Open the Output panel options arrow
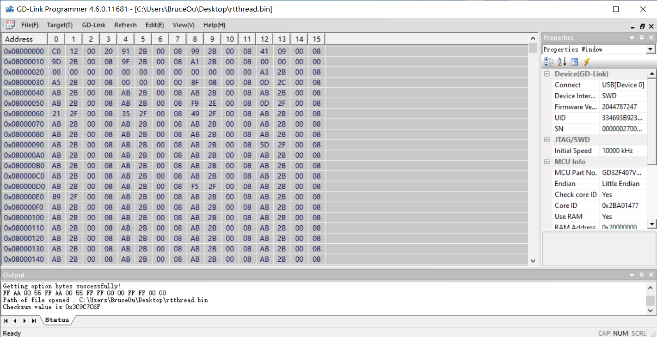 click(x=632, y=275)
